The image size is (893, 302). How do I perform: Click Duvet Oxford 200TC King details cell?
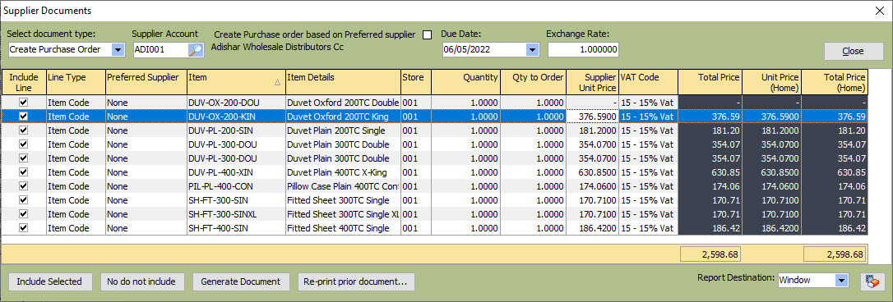pyautogui.click(x=343, y=116)
